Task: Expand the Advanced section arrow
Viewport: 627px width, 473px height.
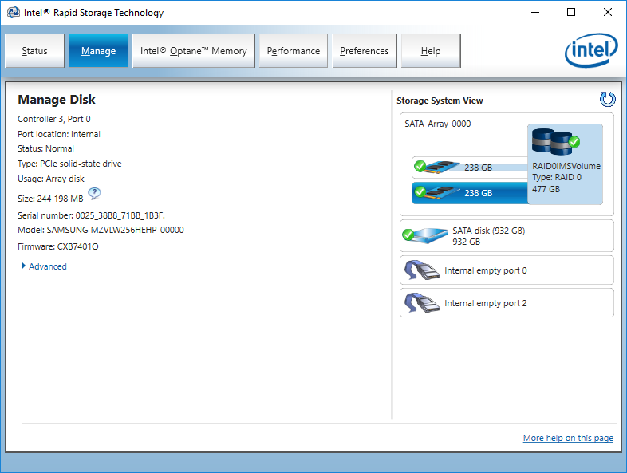Action: click(24, 266)
